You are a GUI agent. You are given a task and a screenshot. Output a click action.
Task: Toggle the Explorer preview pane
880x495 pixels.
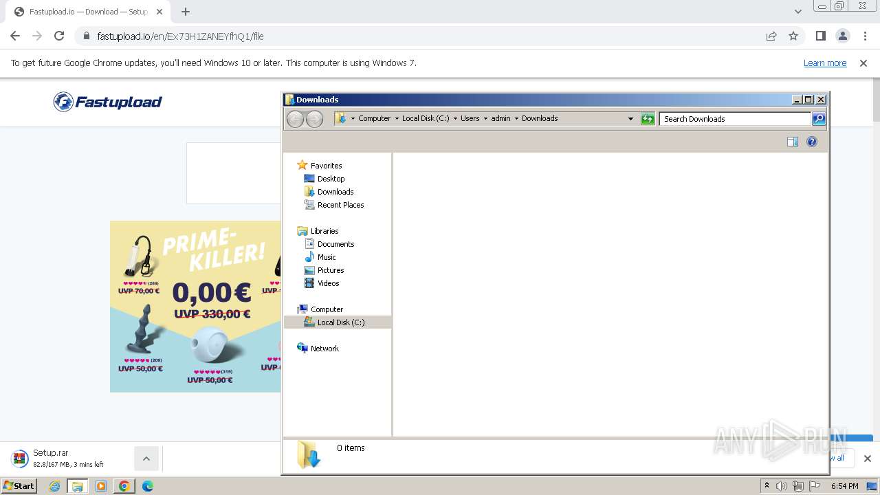[793, 142]
